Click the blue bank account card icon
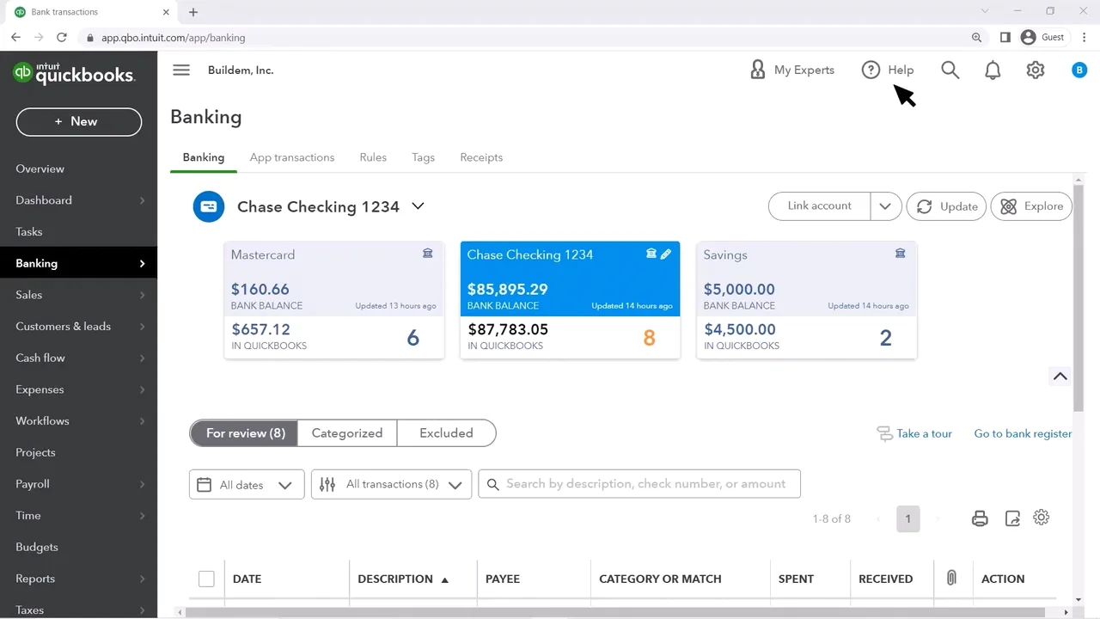This screenshot has height=619, width=1100. pos(209,206)
